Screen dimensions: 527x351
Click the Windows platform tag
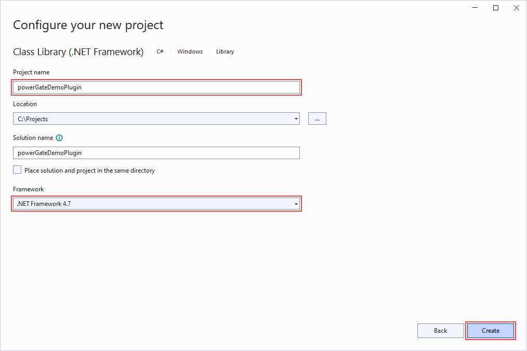tap(190, 51)
